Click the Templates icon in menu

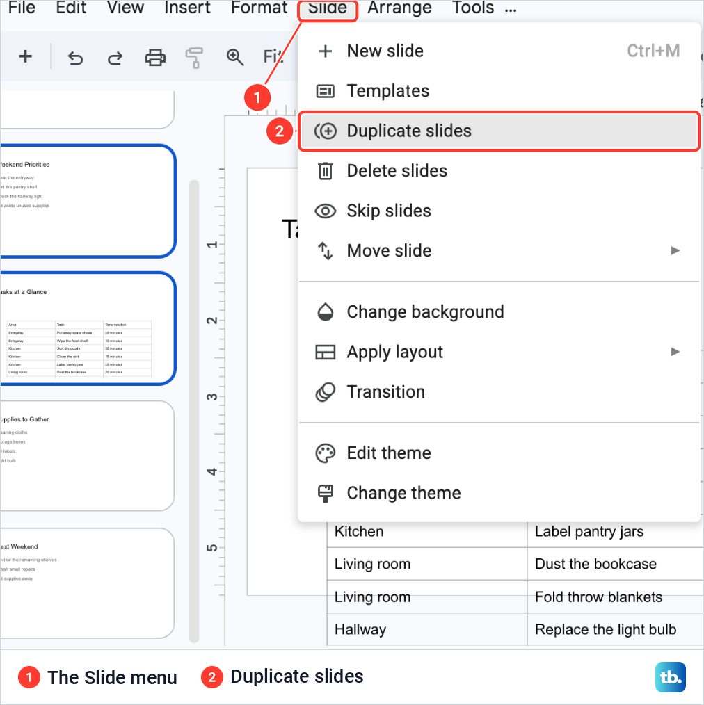pos(326,91)
